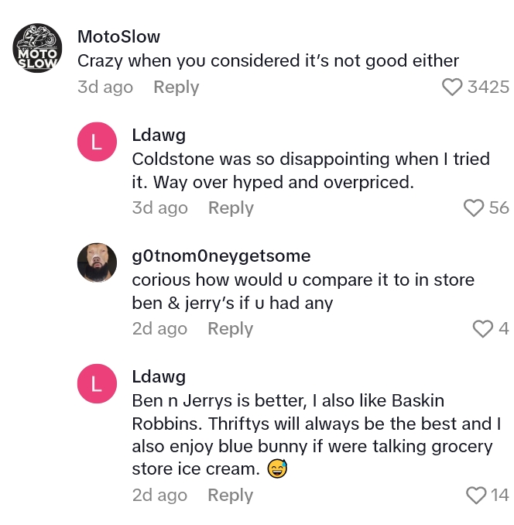The height and width of the screenshot is (525, 514).
Task: Select the 'Crazy when you considered' comment text
Action: pyautogui.click(x=268, y=60)
